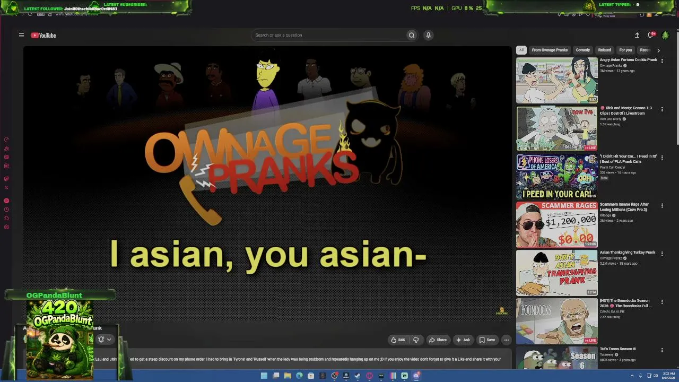The width and height of the screenshot is (679, 382).
Task: Open the Scammer Rages thumbnail
Action: click(557, 225)
